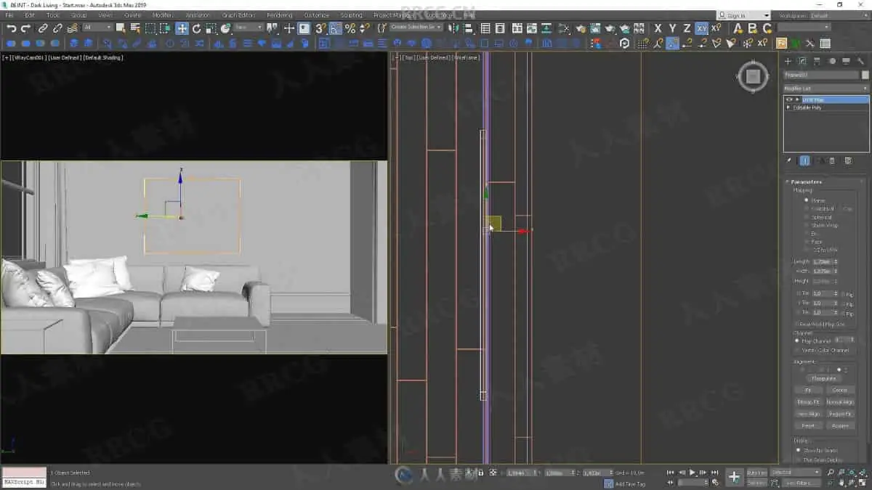Open the Create panel plus icon
The height and width of the screenshot is (490, 872).
[x=788, y=61]
